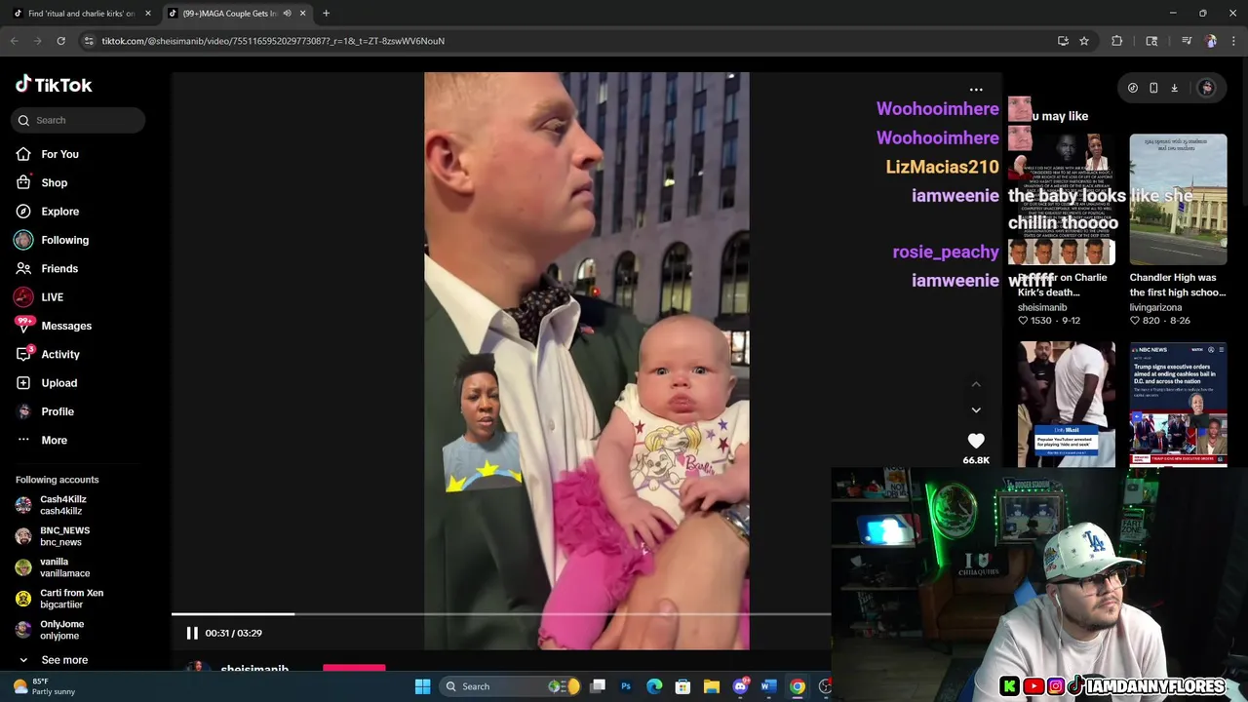The height and width of the screenshot is (702, 1248).
Task: Close the MAGA Couple TikTok tab
Action: coord(303,14)
